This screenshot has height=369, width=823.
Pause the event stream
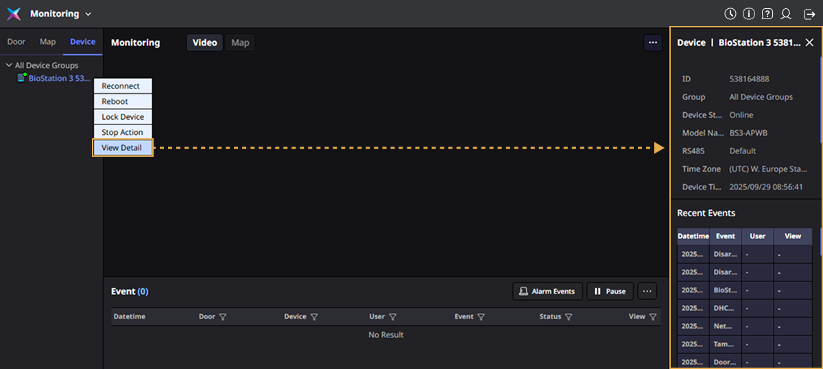tap(610, 291)
